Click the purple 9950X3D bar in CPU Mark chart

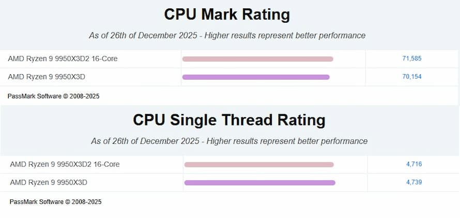coord(256,77)
